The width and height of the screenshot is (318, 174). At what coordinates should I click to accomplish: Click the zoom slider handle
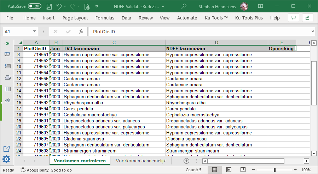[274, 170]
